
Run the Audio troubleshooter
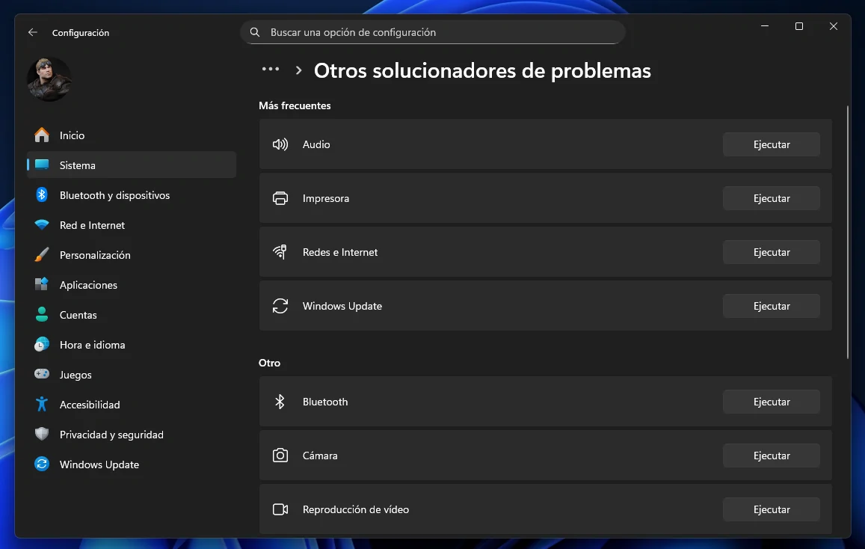[x=772, y=144]
